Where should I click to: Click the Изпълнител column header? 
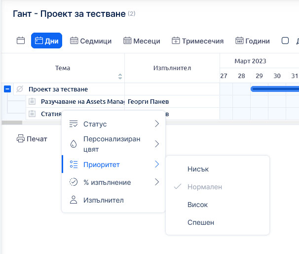172,68
